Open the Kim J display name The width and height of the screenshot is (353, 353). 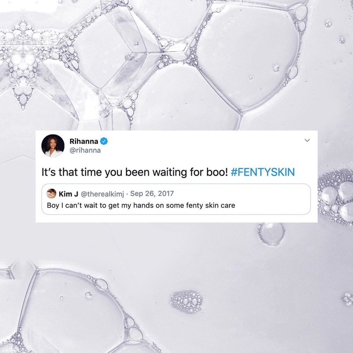pos(68,194)
